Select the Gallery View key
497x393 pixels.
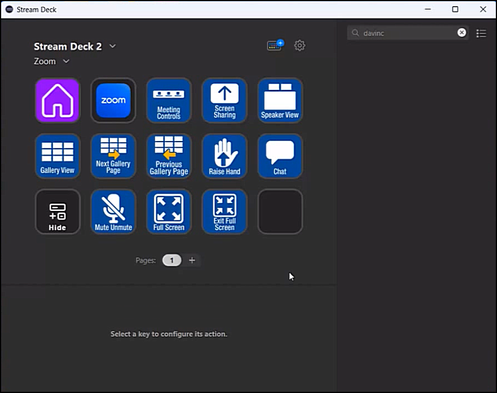coord(58,156)
